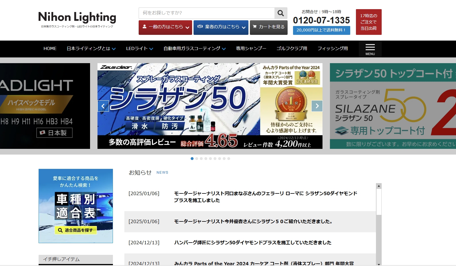
Task: Open the フィッシング用 menu item
Action: [333, 49]
